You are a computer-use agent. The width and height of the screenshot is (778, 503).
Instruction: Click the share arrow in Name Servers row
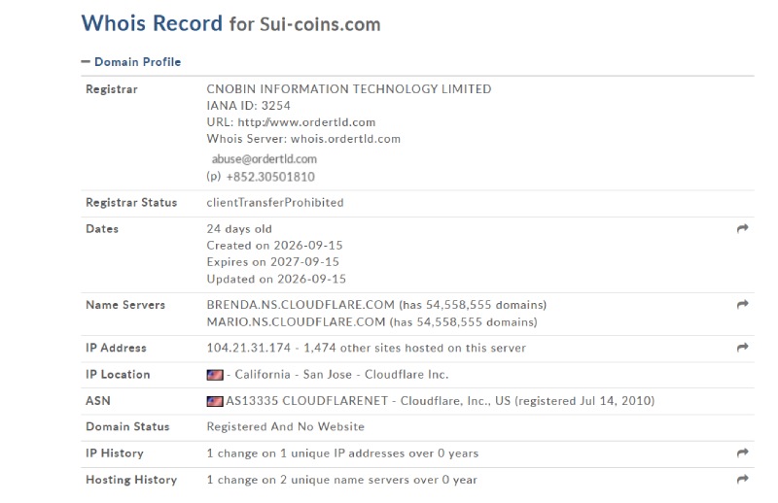pos(742,304)
